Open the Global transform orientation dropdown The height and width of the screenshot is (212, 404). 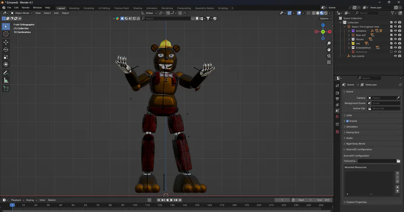point(149,13)
